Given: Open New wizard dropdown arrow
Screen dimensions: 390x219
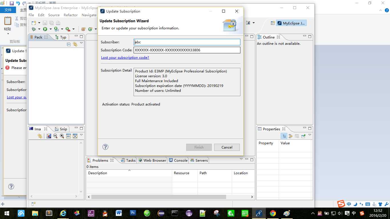Looking at the screenshot, I should point(39,23).
